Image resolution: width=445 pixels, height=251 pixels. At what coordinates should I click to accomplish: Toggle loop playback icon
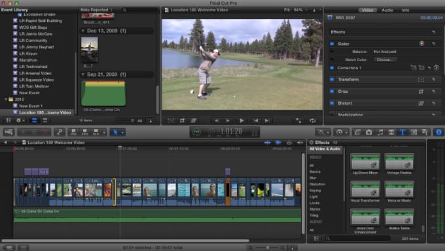pos(312,121)
